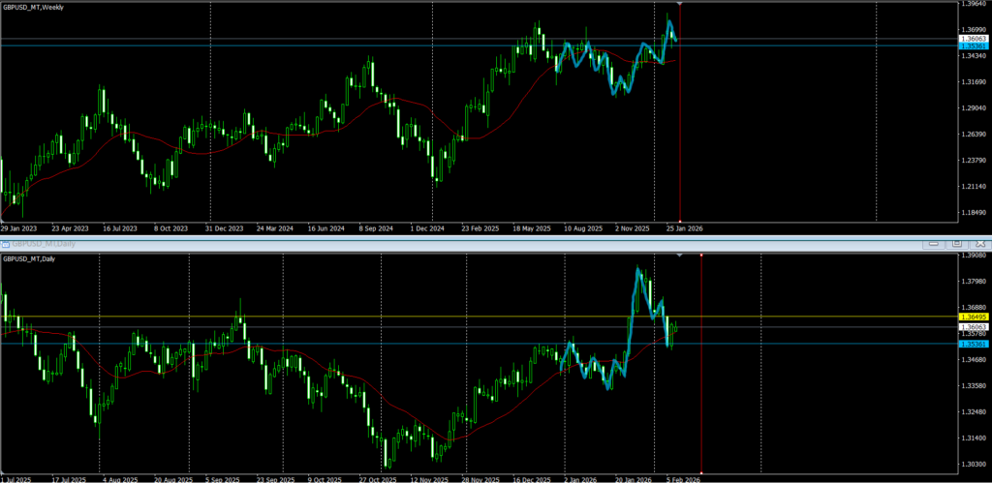
Task: Restore the GBPUSD daily chart window
Action: click(x=956, y=244)
